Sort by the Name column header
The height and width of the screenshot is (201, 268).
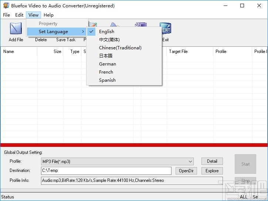click(19, 52)
